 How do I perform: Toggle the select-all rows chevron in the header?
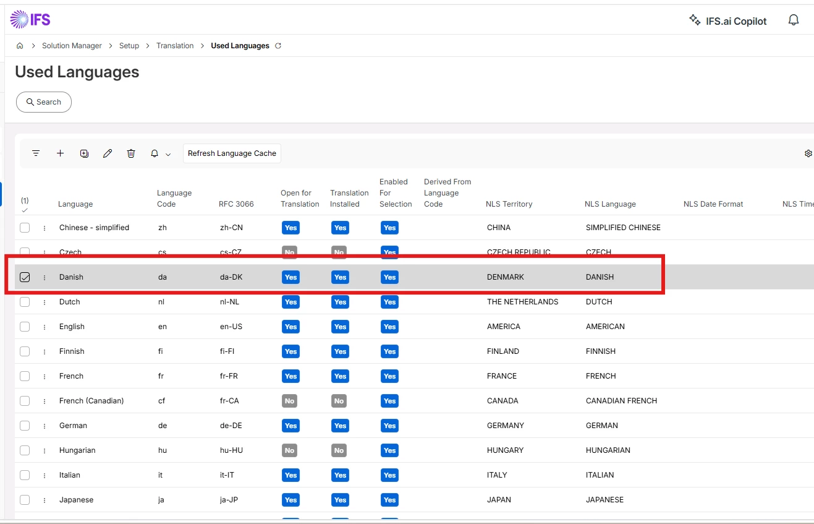click(x=25, y=210)
